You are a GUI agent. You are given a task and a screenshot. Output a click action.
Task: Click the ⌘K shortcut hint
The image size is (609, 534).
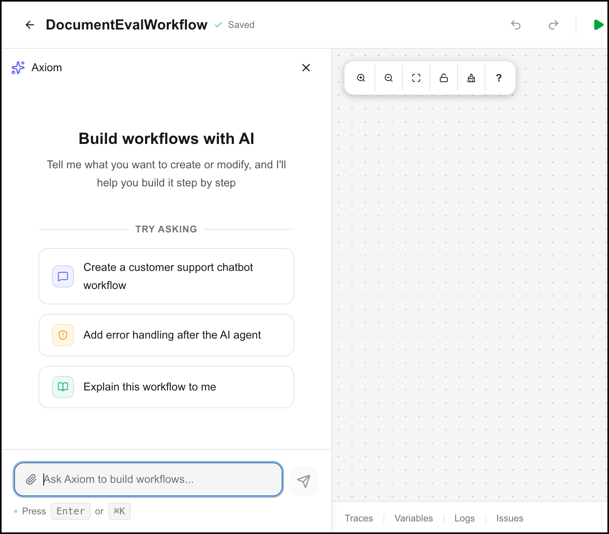pos(119,511)
